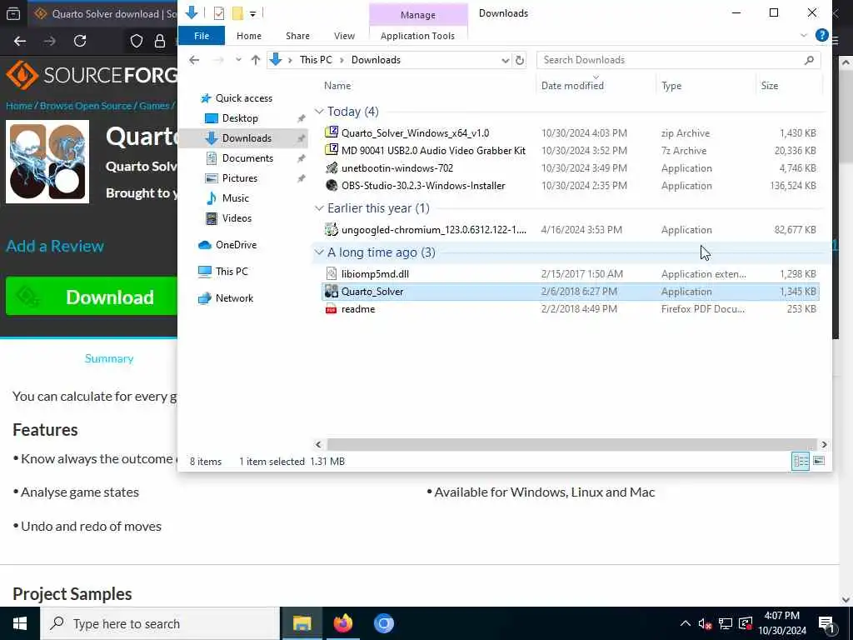The width and height of the screenshot is (853, 640).
Task: Click the Firefox padlock site info icon
Action: click(x=159, y=41)
